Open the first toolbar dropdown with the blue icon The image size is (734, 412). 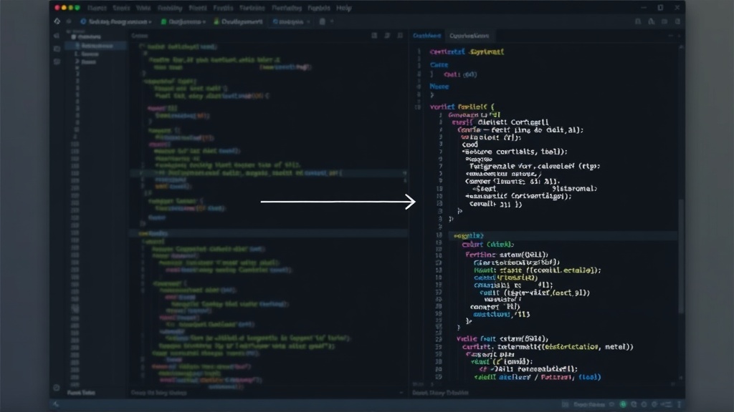click(x=116, y=21)
